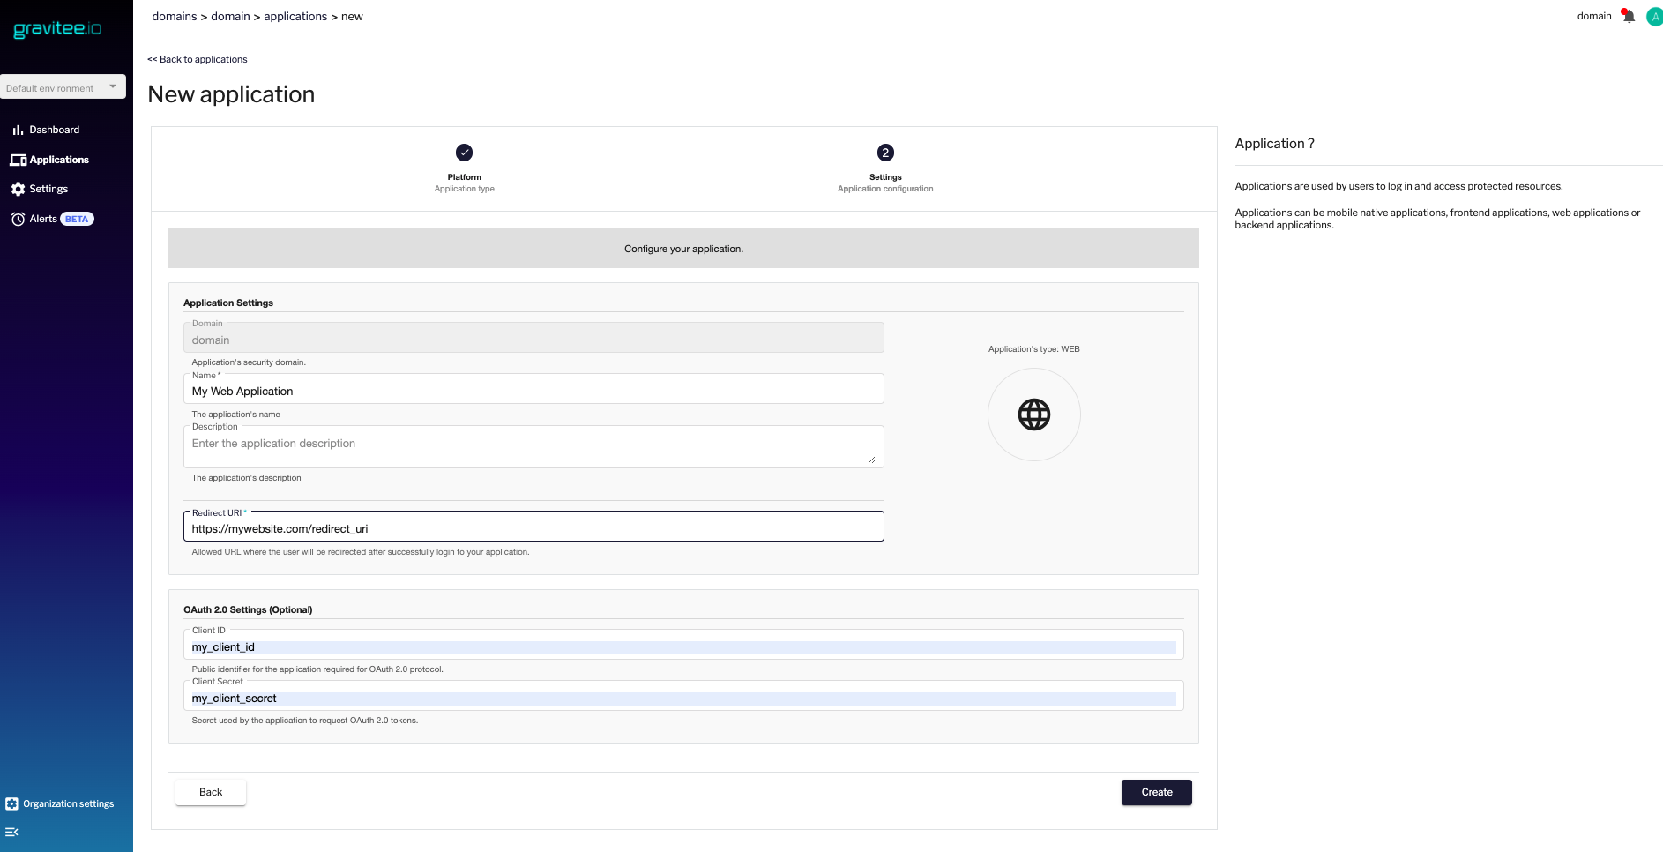Go to the completed Platform step
The width and height of the screenshot is (1663, 852).
point(464,153)
